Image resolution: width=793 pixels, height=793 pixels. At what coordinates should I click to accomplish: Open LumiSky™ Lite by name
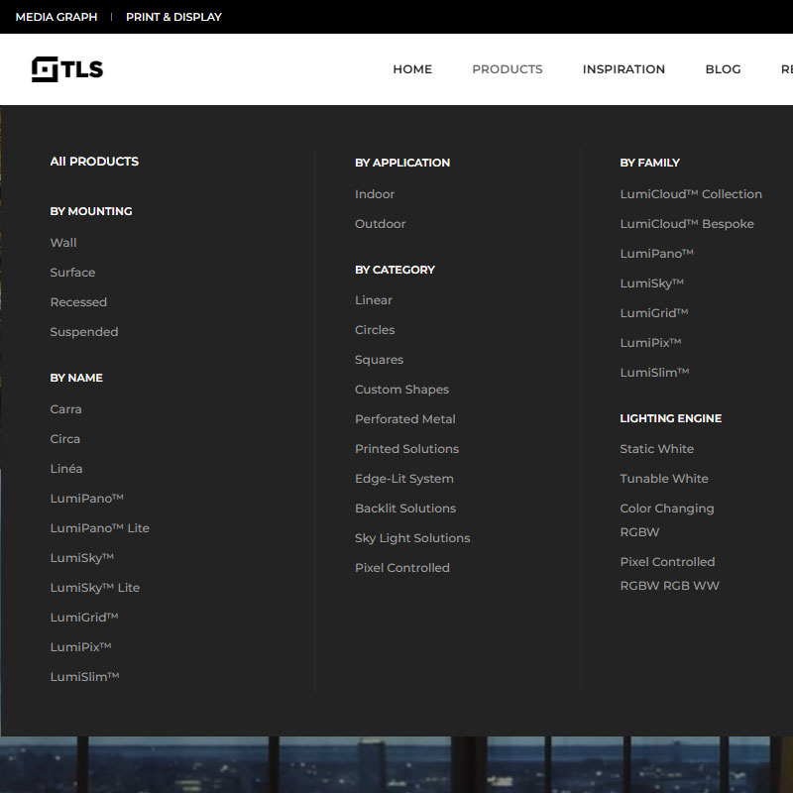(x=95, y=588)
